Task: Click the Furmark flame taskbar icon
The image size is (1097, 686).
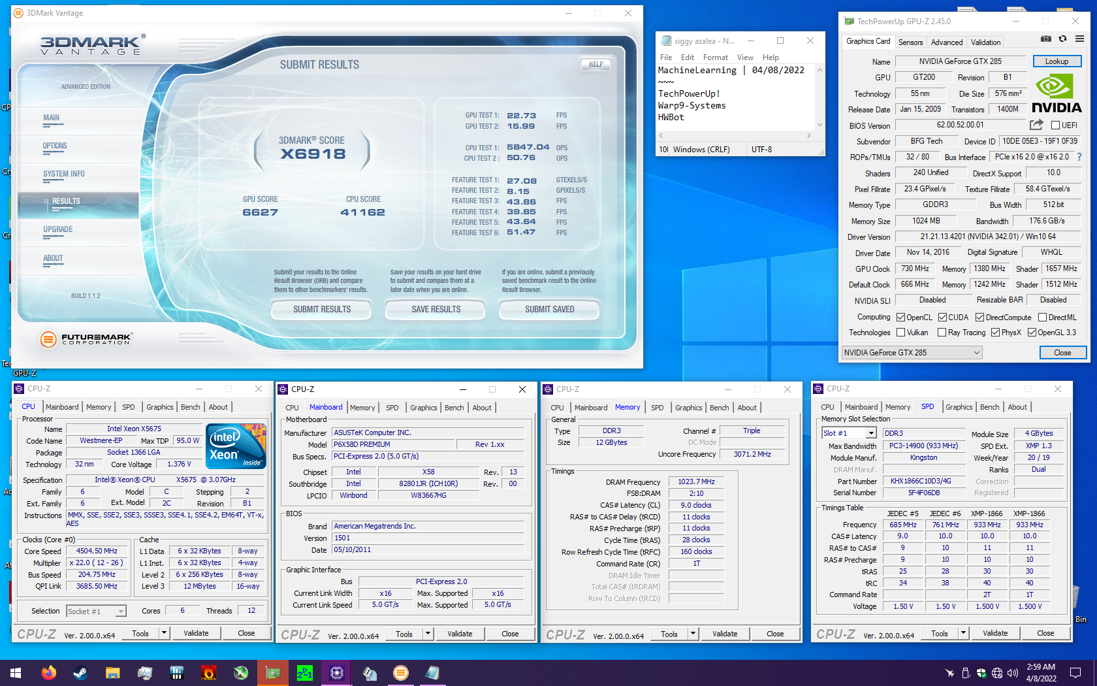Action: tap(208, 672)
